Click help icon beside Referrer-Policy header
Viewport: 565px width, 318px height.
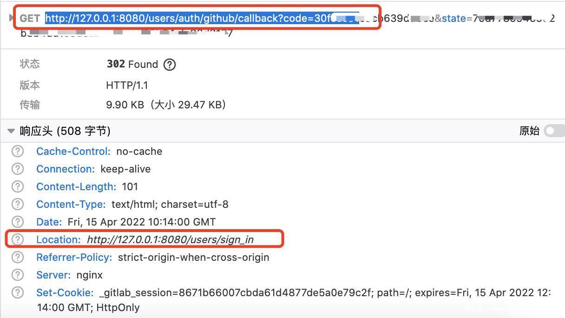(18, 257)
